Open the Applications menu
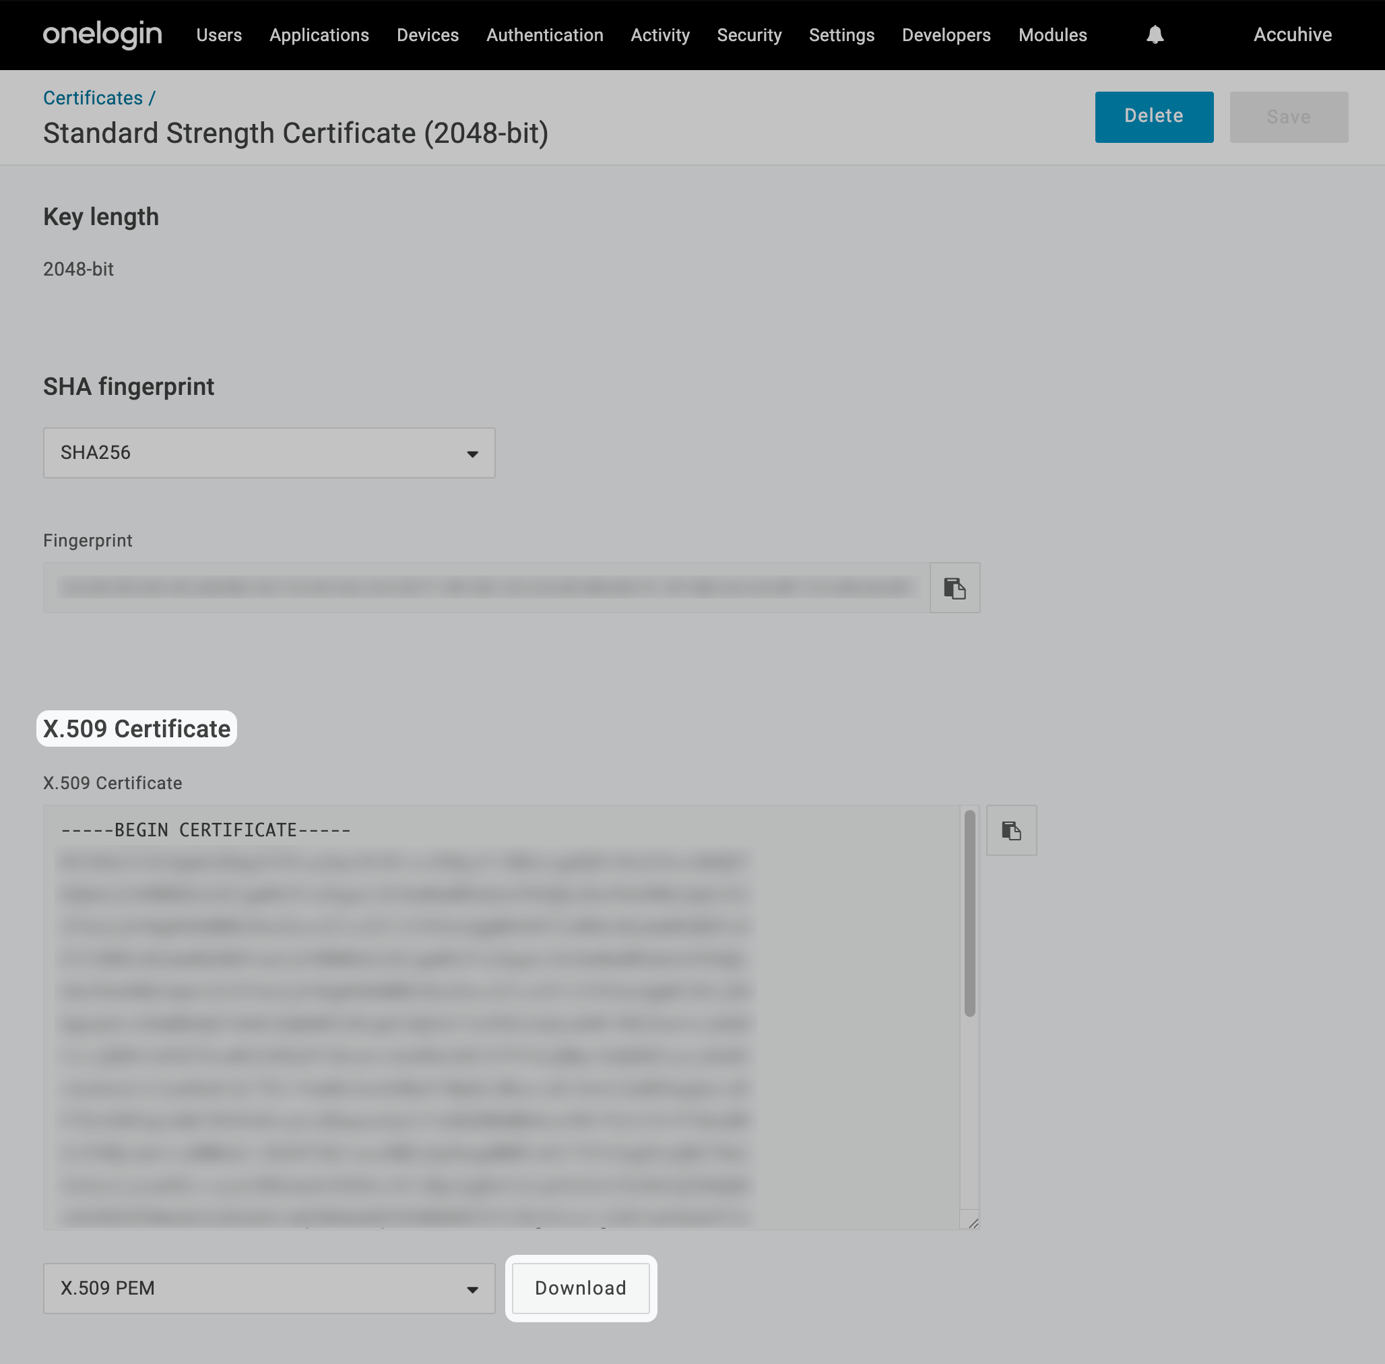The width and height of the screenshot is (1385, 1364). [319, 35]
